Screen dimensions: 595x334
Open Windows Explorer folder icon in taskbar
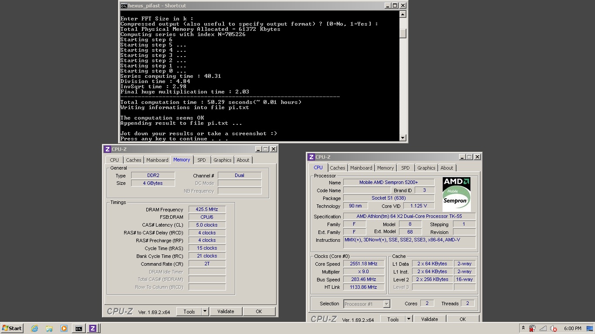(x=49, y=328)
